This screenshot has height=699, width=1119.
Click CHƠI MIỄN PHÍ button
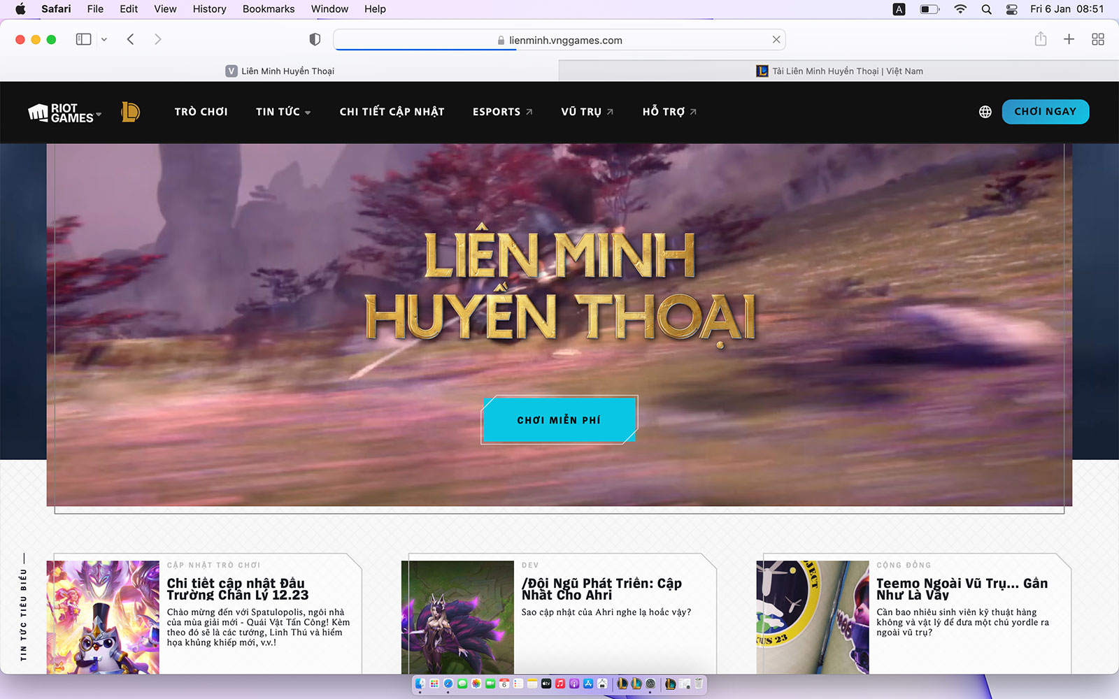559,420
